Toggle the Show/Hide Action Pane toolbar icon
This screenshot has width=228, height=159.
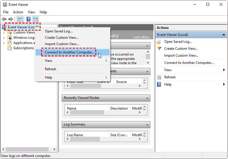36,19
